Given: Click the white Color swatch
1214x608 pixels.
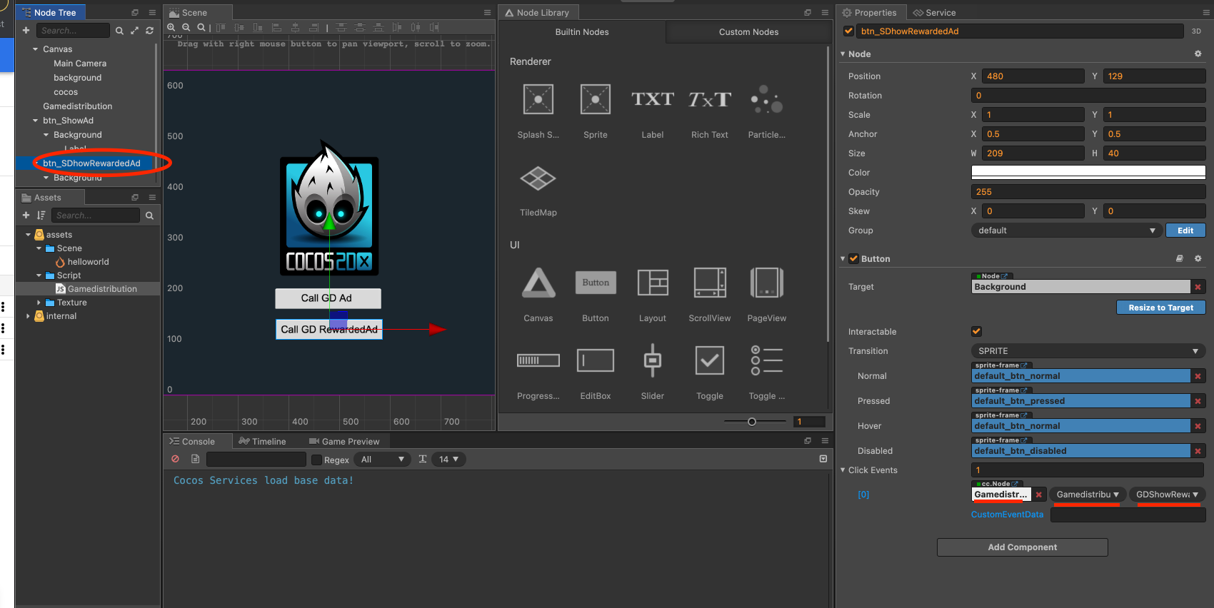Looking at the screenshot, I should click(1088, 173).
